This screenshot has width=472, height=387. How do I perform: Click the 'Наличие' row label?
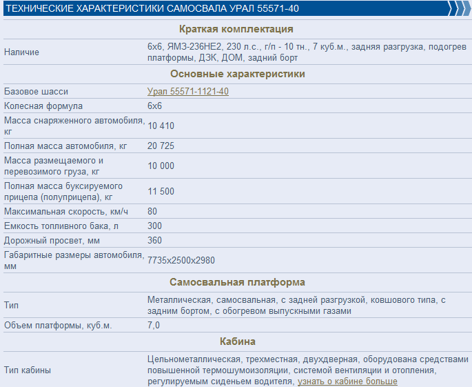[x=21, y=52]
